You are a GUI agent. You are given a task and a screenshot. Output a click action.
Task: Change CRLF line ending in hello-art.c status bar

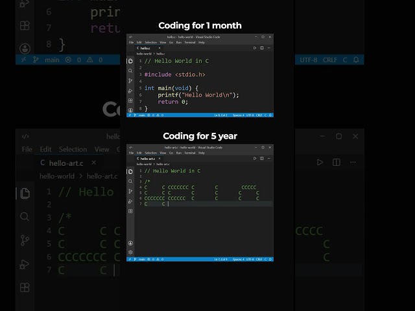(x=259, y=259)
